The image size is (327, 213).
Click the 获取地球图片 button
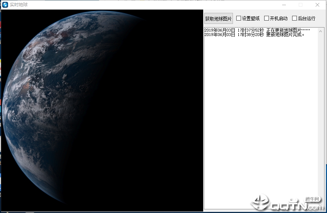[x=218, y=19]
